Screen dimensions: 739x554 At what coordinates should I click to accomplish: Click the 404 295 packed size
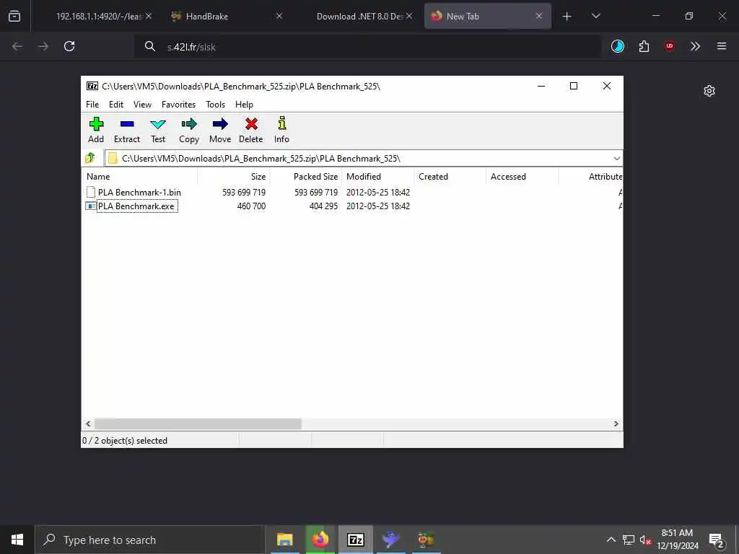[x=323, y=206]
